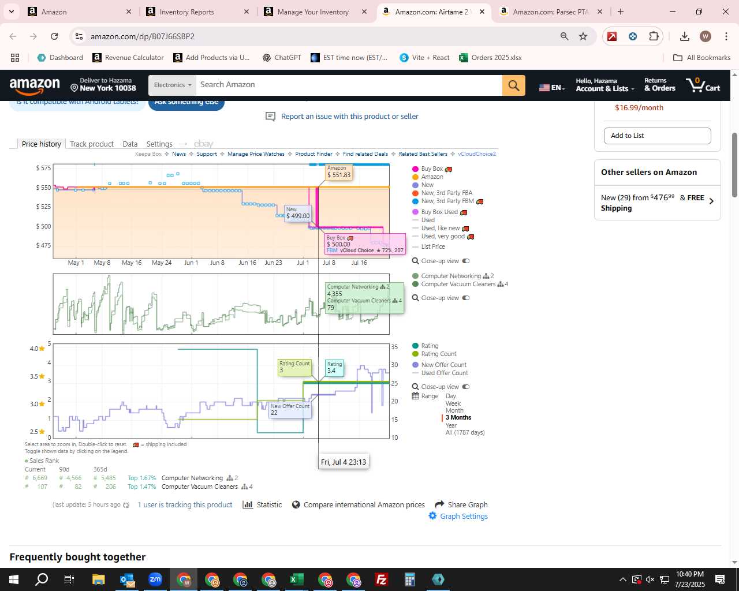Open the Manage Price Watches link
The image size is (739, 591).
click(x=256, y=154)
